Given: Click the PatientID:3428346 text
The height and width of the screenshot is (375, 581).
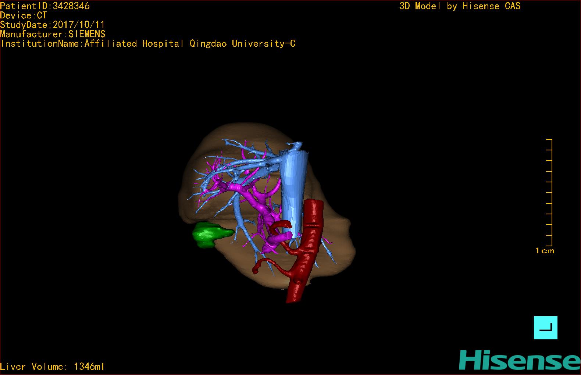Looking at the screenshot, I should [x=45, y=6].
